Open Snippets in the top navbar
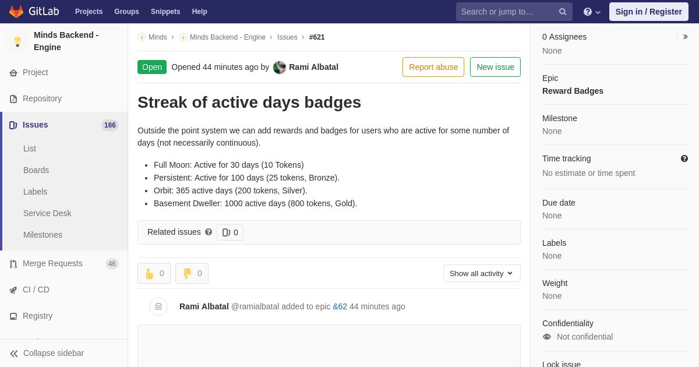Screen dimensions: 699x367 pyautogui.click(x=165, y=12)
